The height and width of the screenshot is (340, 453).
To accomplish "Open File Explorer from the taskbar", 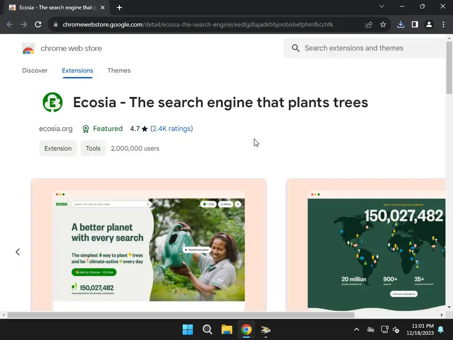I will click(227, 329).
